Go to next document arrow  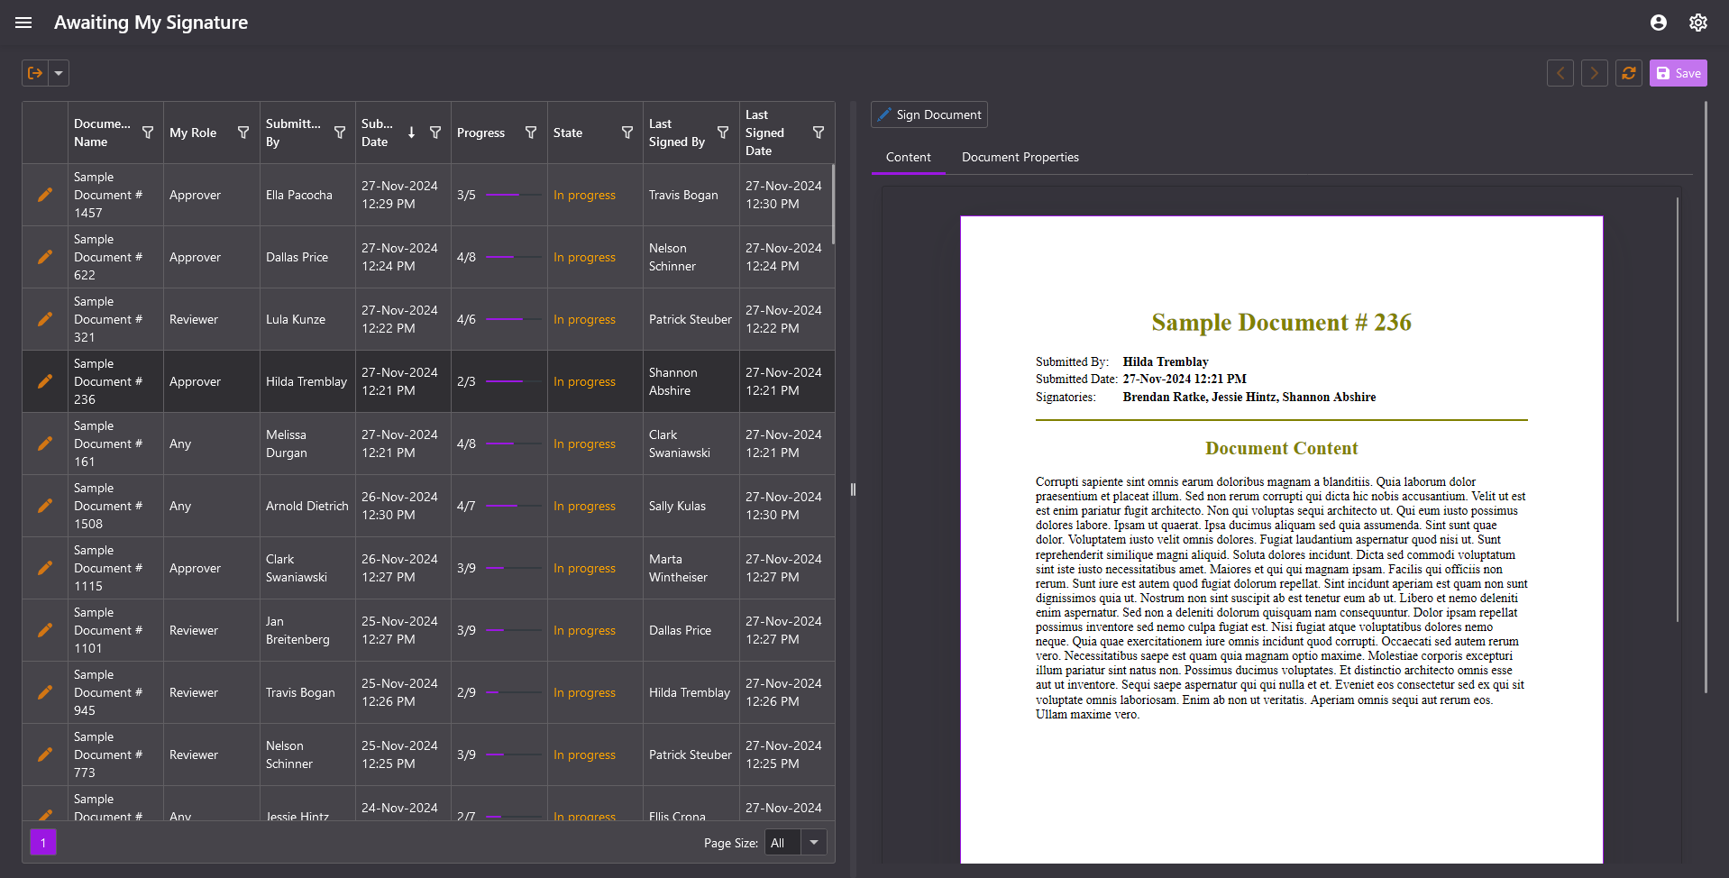tap(1594, 73)
